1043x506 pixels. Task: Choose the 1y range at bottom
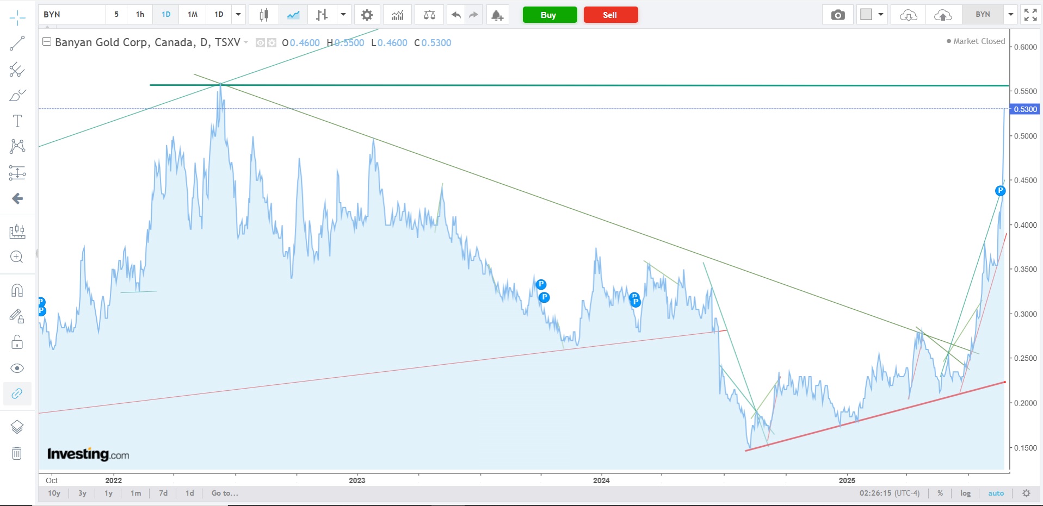108,493
